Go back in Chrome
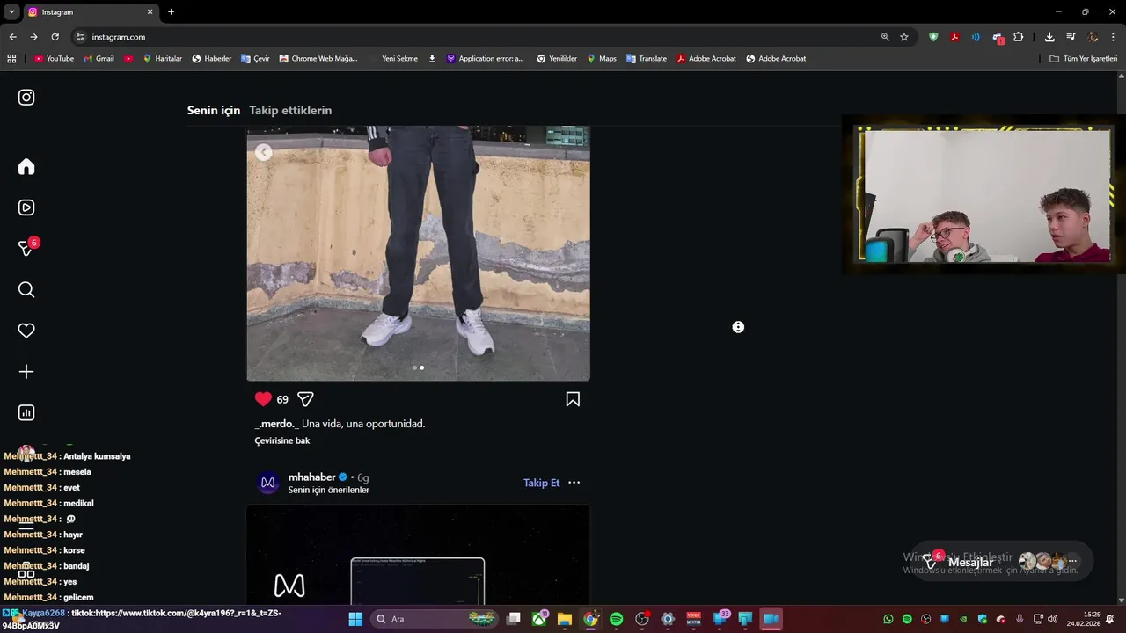Image resolution: width=1126 pixels, height=633 pixels. tap(12, 37)
